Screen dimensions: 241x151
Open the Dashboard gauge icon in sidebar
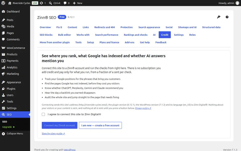pyautogui.click(x=3, y=12)
